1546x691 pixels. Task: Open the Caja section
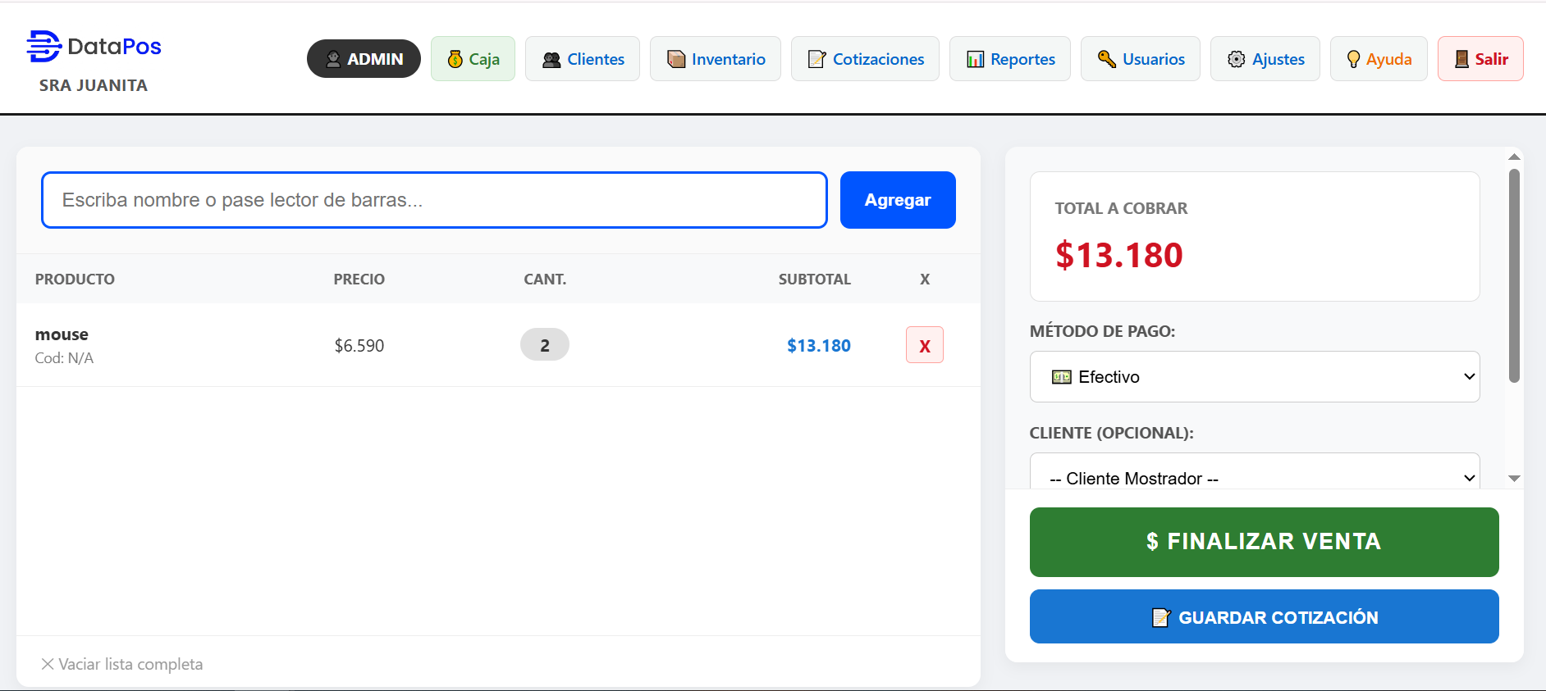pos(473,59)
